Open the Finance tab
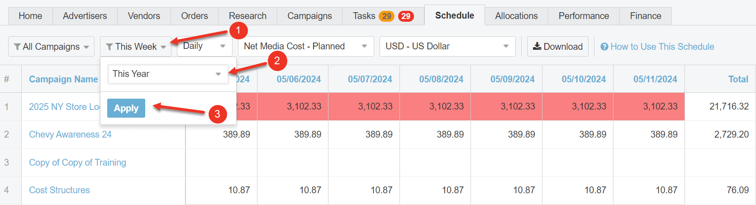Image resolution: width=756 pixels, height=205 pixels. [x=645, y=16]
